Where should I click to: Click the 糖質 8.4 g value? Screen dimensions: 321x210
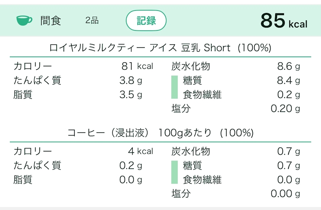pyautogui.click(x=289, y=80)
